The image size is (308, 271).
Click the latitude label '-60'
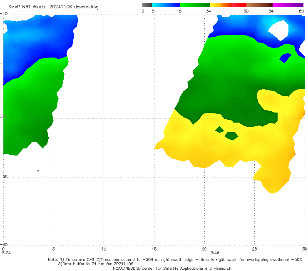pos(4,244)
